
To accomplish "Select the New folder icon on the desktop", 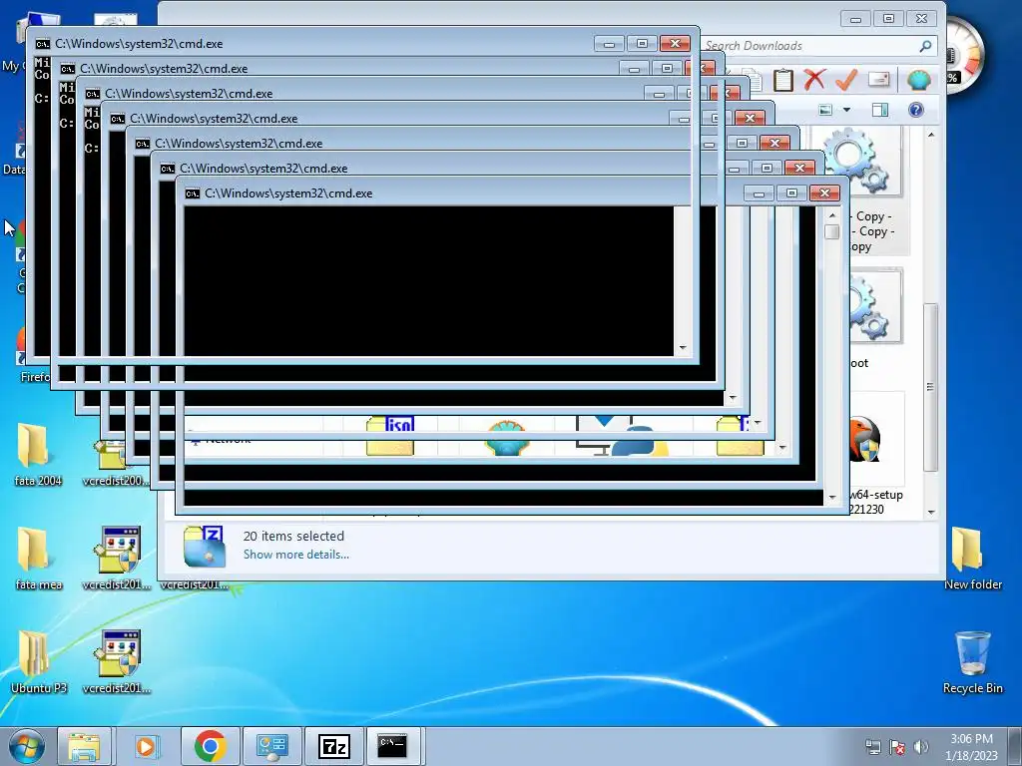I will click(x=973, y=559).
